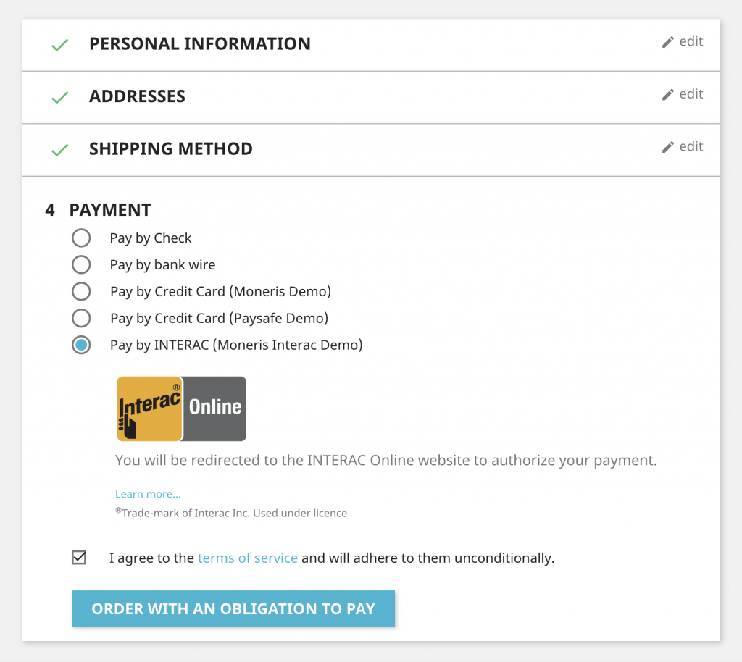Choose Pay by Credit Card (Paysafe Demo)
Screen dimensions: 742x662
click(81, 318)
